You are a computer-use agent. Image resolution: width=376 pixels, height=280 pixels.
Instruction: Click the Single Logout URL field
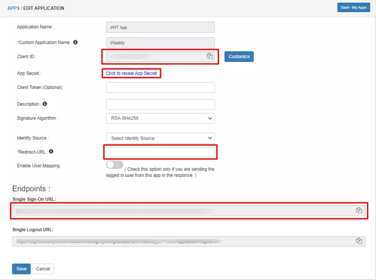click(x=189, y=242)
